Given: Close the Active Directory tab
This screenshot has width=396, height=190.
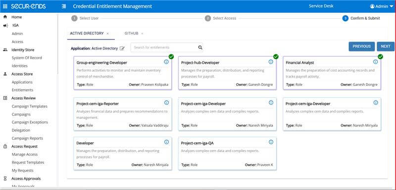Looking at the screenshot, I should point(107,34).
